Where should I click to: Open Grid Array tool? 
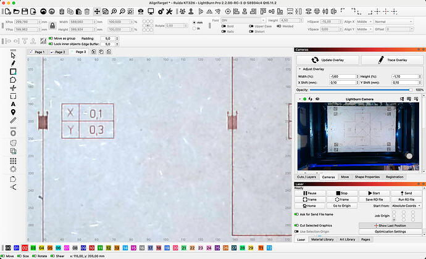[x=13, y=162]
